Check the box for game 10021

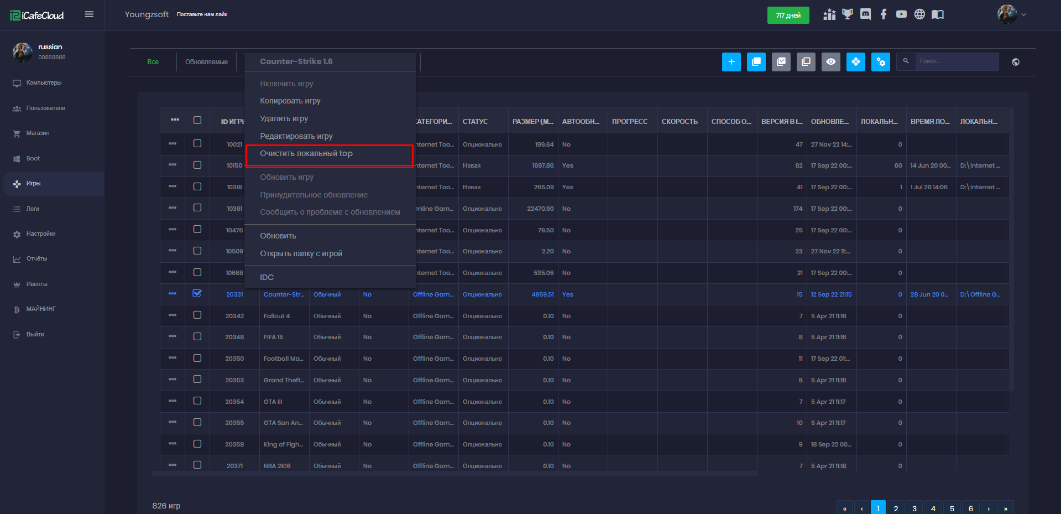197,143
